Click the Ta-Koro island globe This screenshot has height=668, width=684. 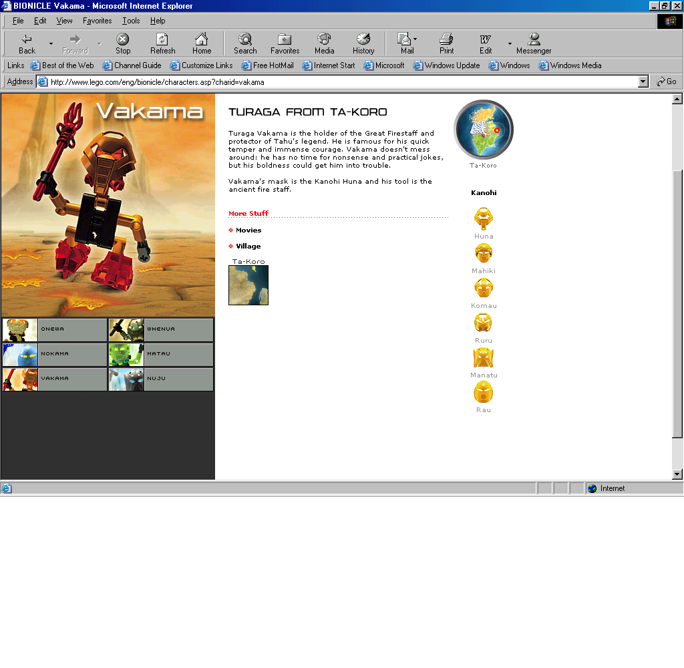click(x=484, y=130)
